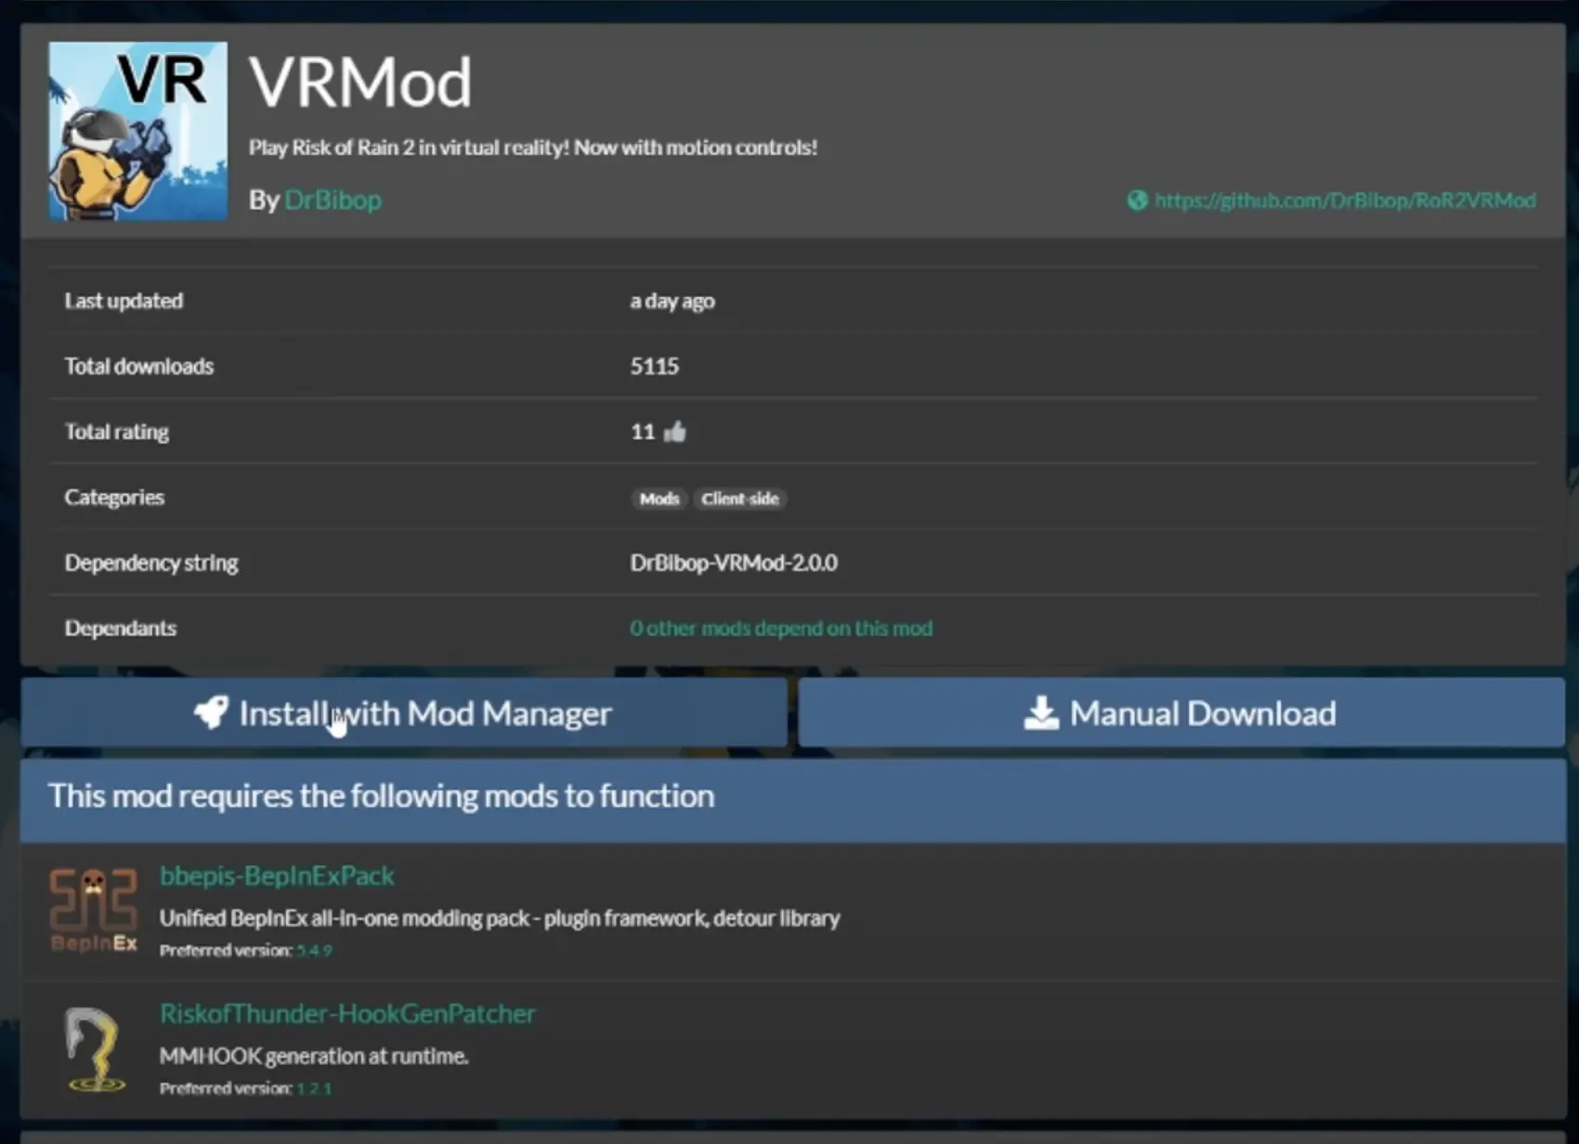
Task: Select the Client-side category tag
Action: [740, 499]
